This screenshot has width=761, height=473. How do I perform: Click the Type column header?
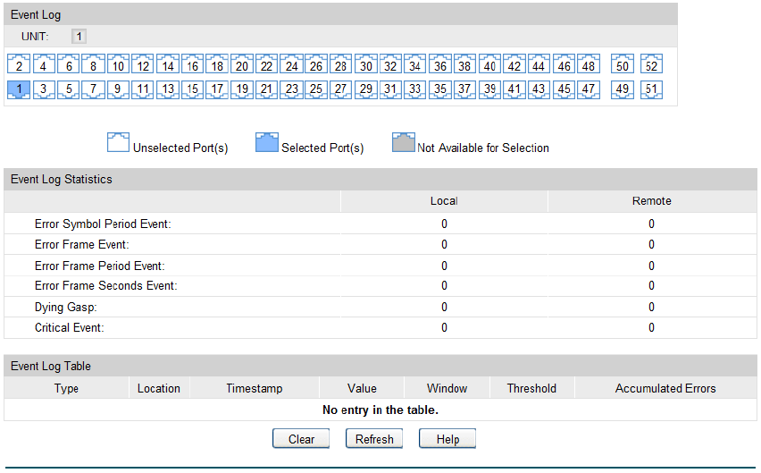[x=66, y=388]
